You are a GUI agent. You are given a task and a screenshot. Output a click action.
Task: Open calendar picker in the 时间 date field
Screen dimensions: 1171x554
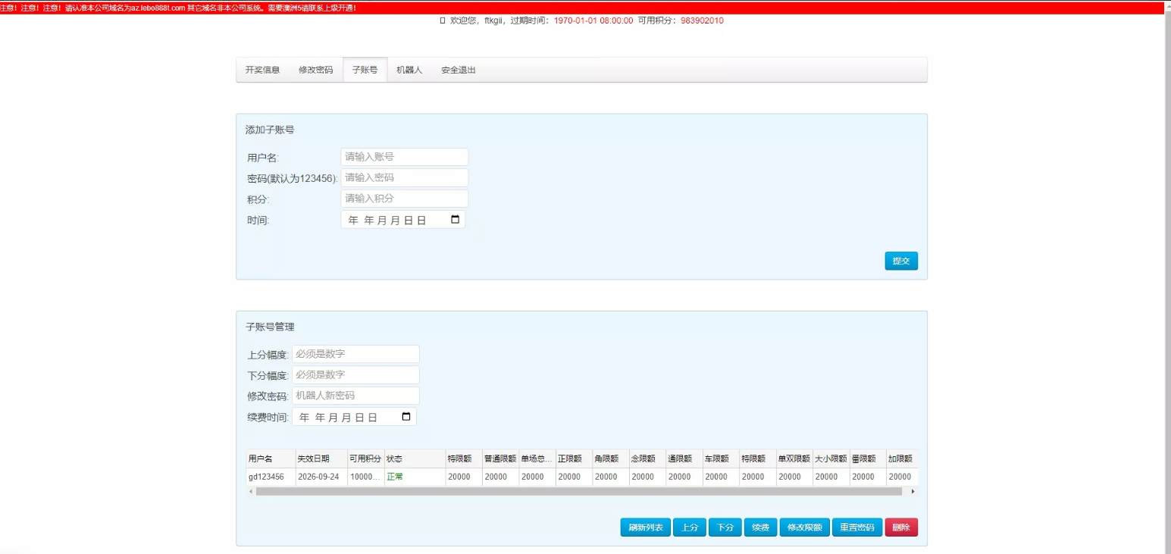click(x=455, y=220)
